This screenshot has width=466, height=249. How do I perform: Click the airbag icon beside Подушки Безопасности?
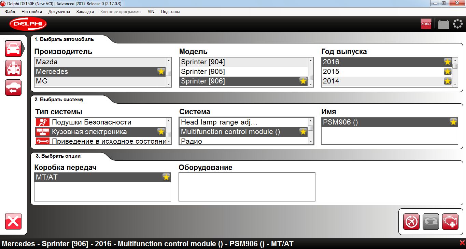(42, 122)
